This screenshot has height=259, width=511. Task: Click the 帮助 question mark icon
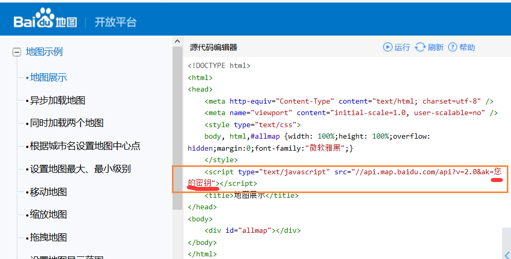[x=453, y=47]
